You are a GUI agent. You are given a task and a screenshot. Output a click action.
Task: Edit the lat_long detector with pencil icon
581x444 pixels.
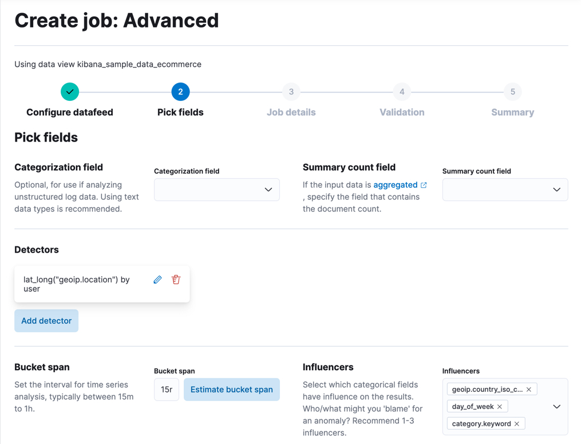[x=157, y=280]
